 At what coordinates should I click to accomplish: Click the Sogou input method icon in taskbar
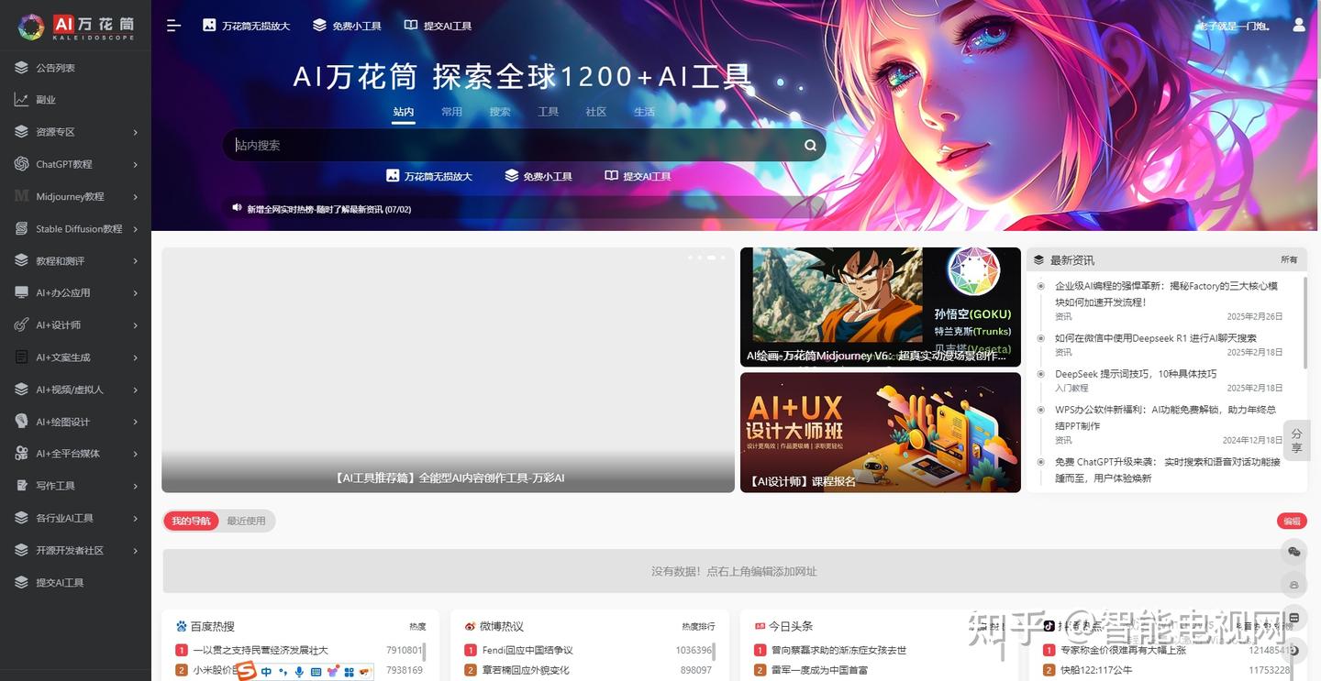coord(246,672)
